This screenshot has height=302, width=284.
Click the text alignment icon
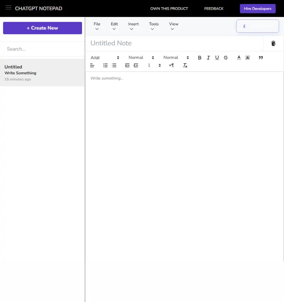pyautogui.click(x=92, y=65)
